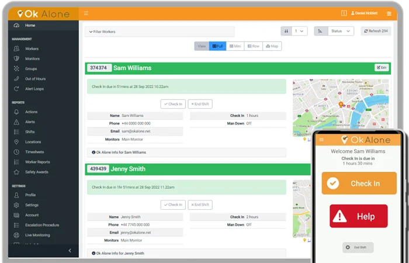This screenshot has height=263, width=409.
Task: Click the Shifts list icon
Action: click(x=16, y=131)
